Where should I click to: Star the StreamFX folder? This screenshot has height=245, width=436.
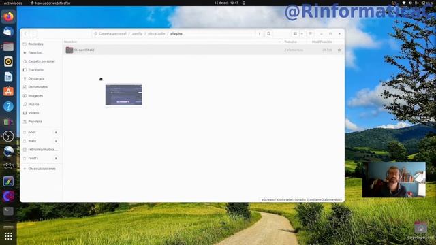339,50
